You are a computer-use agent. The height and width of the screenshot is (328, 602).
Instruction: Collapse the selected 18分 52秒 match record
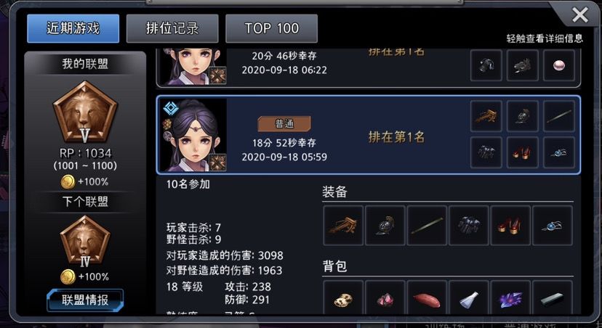pyautogui.click(x=368, y=135)
